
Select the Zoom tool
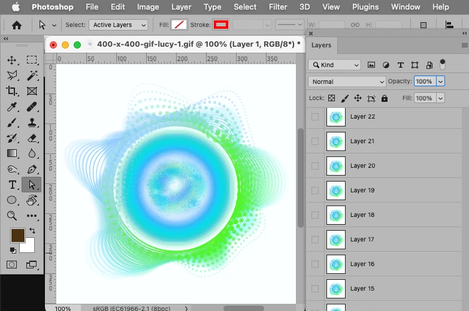pyautogui.click(x=11, y=216)
